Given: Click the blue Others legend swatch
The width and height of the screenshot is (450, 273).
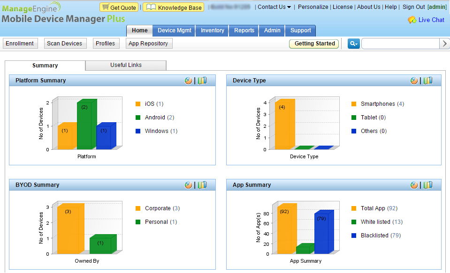Looking at the screenshot, I should 354,131.
